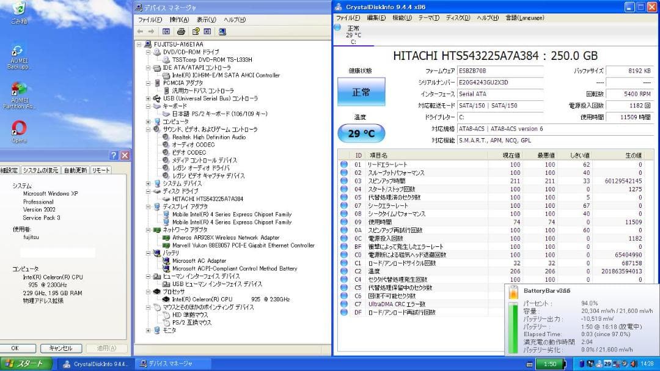This screenshot has height=371, width=660.
Task: Open ディスク(D) menu in CrystalDiskInfo
Action: coord(458,18)
